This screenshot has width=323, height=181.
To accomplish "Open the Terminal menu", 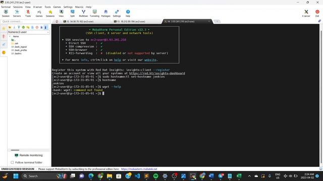I will point(6,7).
